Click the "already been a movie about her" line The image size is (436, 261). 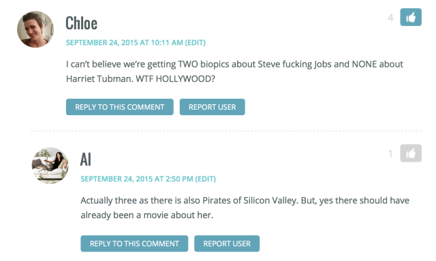(147, 215)
